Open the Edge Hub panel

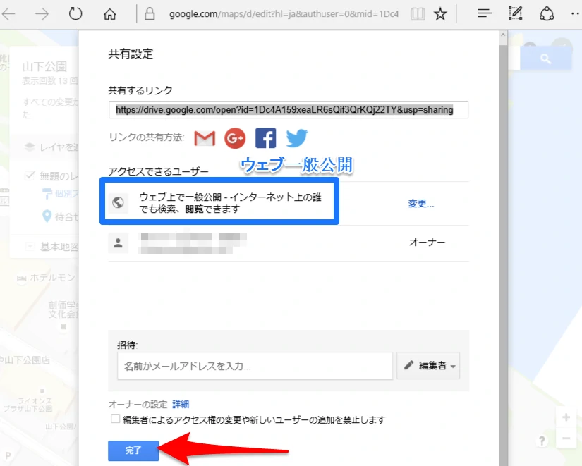tap(483, 13)
